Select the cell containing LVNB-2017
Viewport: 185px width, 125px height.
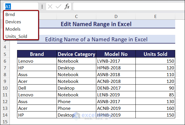tap(116, 61)
